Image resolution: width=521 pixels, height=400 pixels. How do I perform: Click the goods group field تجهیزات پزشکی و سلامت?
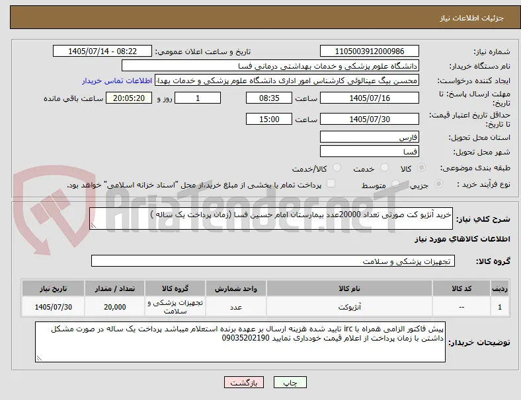coord(273,261)
